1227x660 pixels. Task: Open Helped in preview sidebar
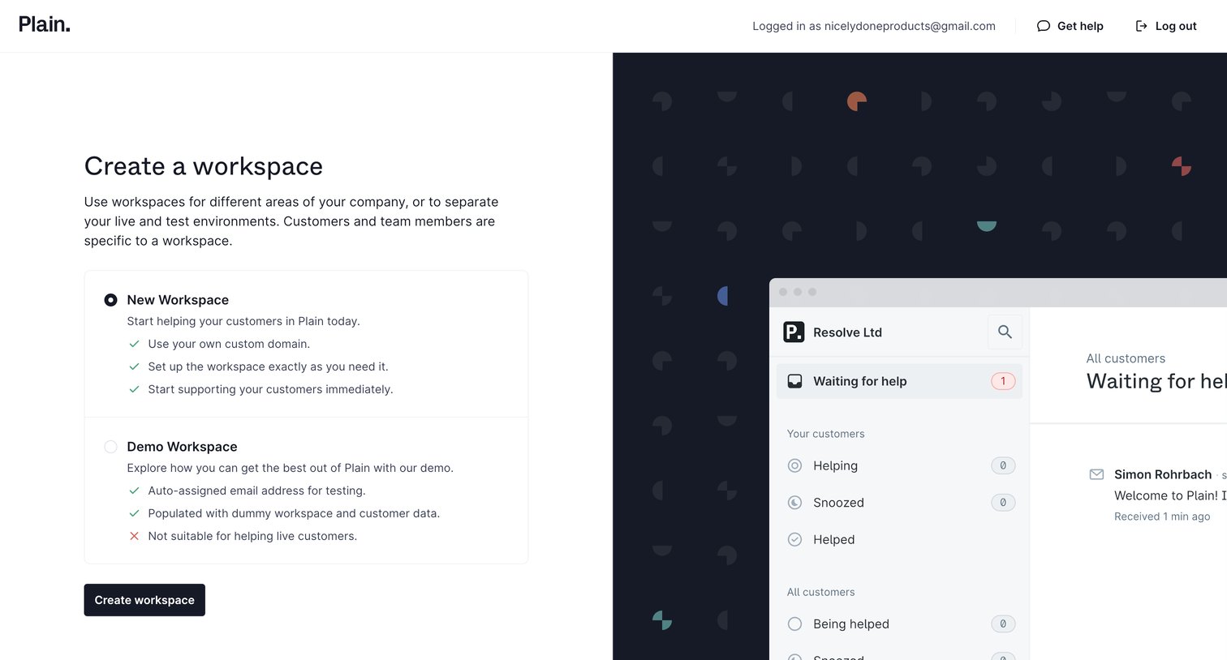[899, 539]
